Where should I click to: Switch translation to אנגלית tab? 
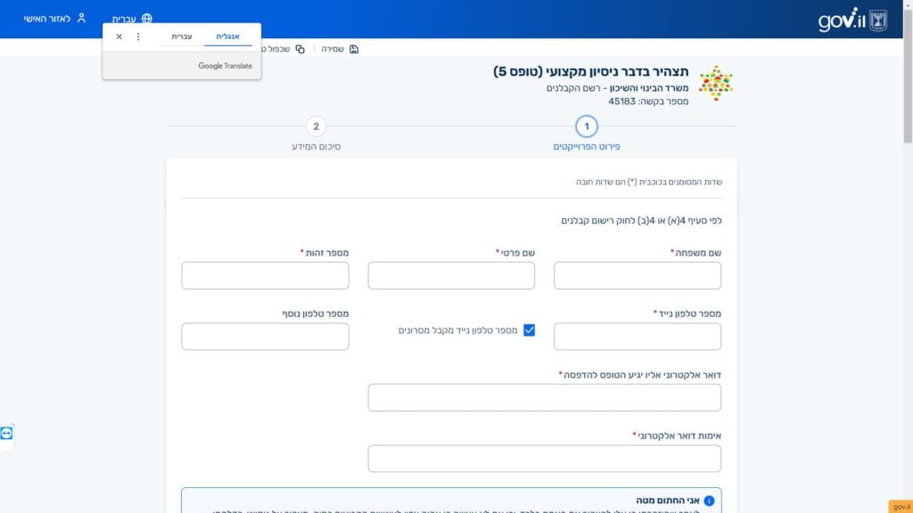pyautogui.click(x=227, y=37)
